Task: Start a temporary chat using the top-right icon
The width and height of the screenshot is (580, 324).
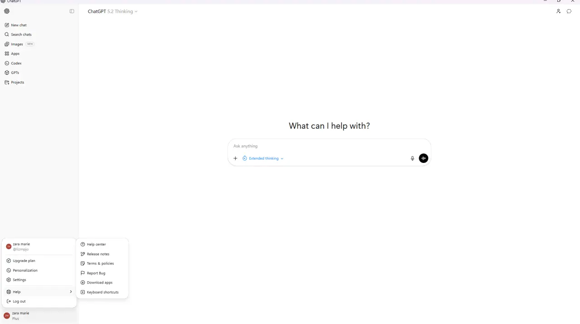Action: [x=569, y=11]
